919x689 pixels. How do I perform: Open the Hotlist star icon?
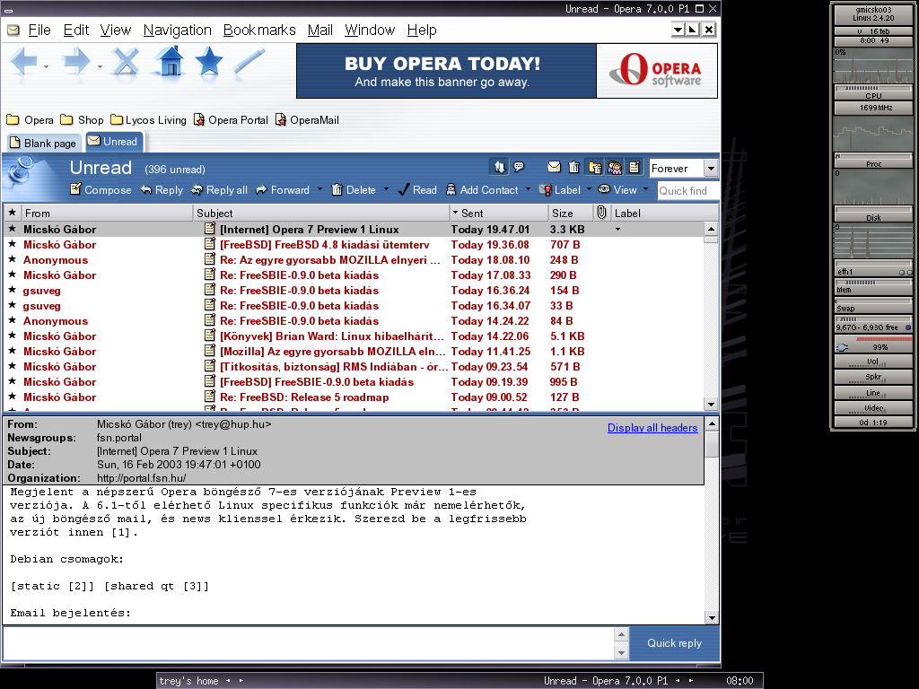pyautogui.click(x=208, y=62)
